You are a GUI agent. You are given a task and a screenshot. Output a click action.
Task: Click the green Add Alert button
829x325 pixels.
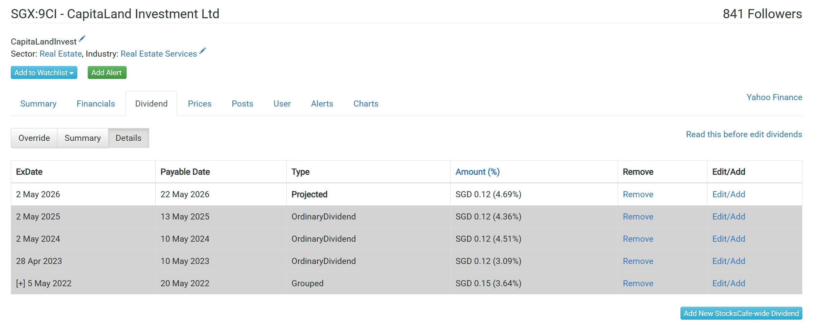107,72
